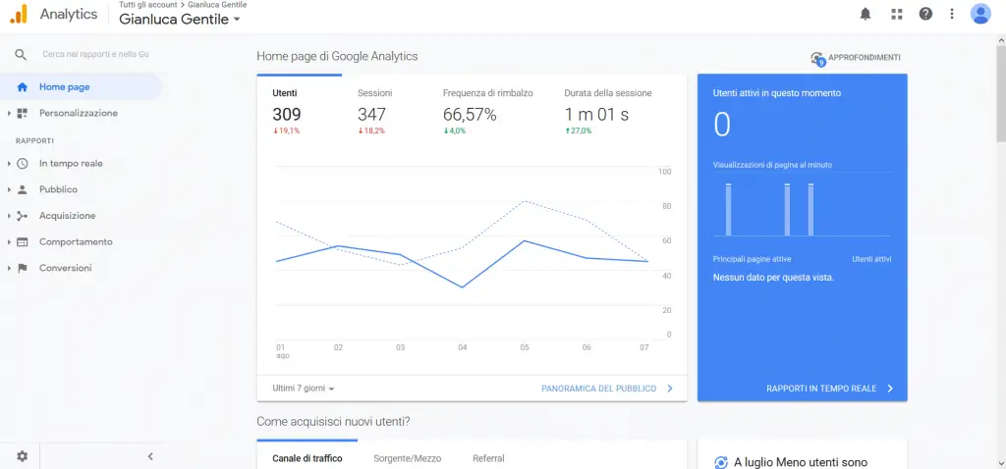The image size is (1006, 469).
Task: Open the notifications bell
Action: (866, 14)
